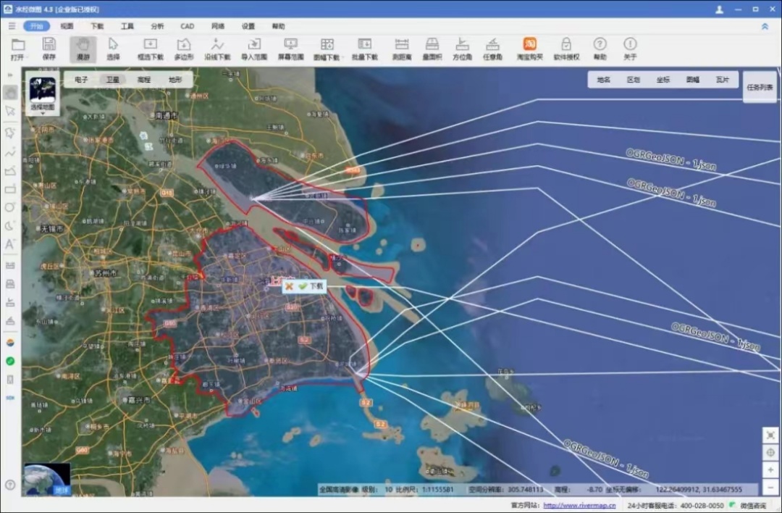The height and width of the screenshot is (513, 782).
Task: Click the 淘宝购买 orange Taobao icon
Action: [530, 48]
